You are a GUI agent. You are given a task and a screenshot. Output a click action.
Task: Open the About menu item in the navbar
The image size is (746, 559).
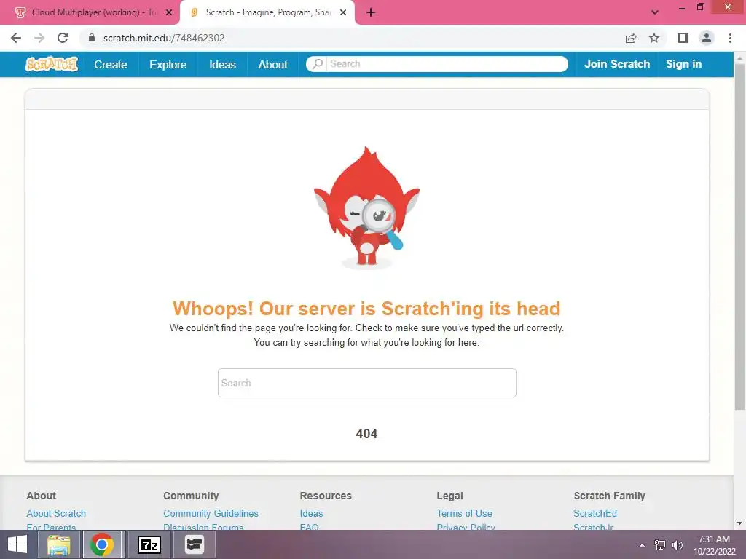pyautogui.click(x=272, y=64)
